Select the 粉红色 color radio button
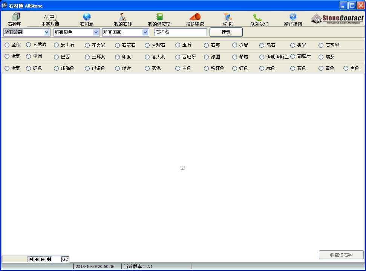This screenshot has height=271, width=366. click(x=206, y=68)
